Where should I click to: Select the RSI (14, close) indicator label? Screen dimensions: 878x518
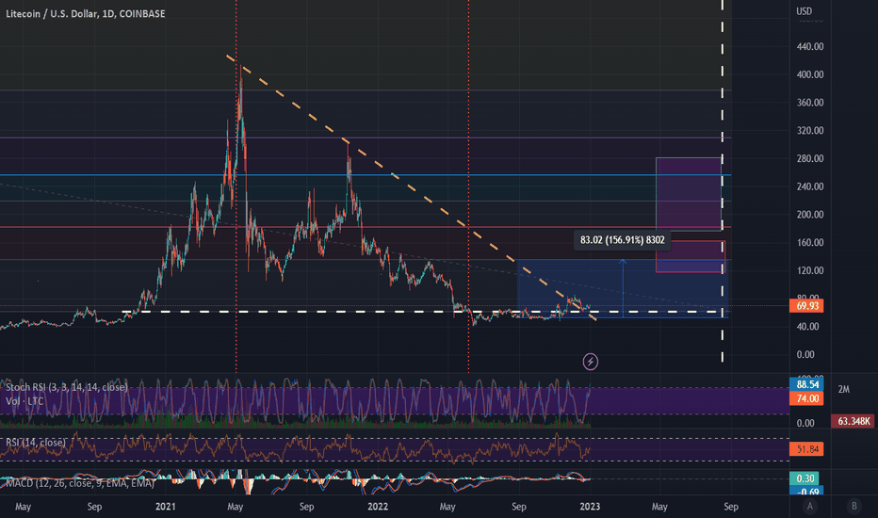tap(36, 443)
